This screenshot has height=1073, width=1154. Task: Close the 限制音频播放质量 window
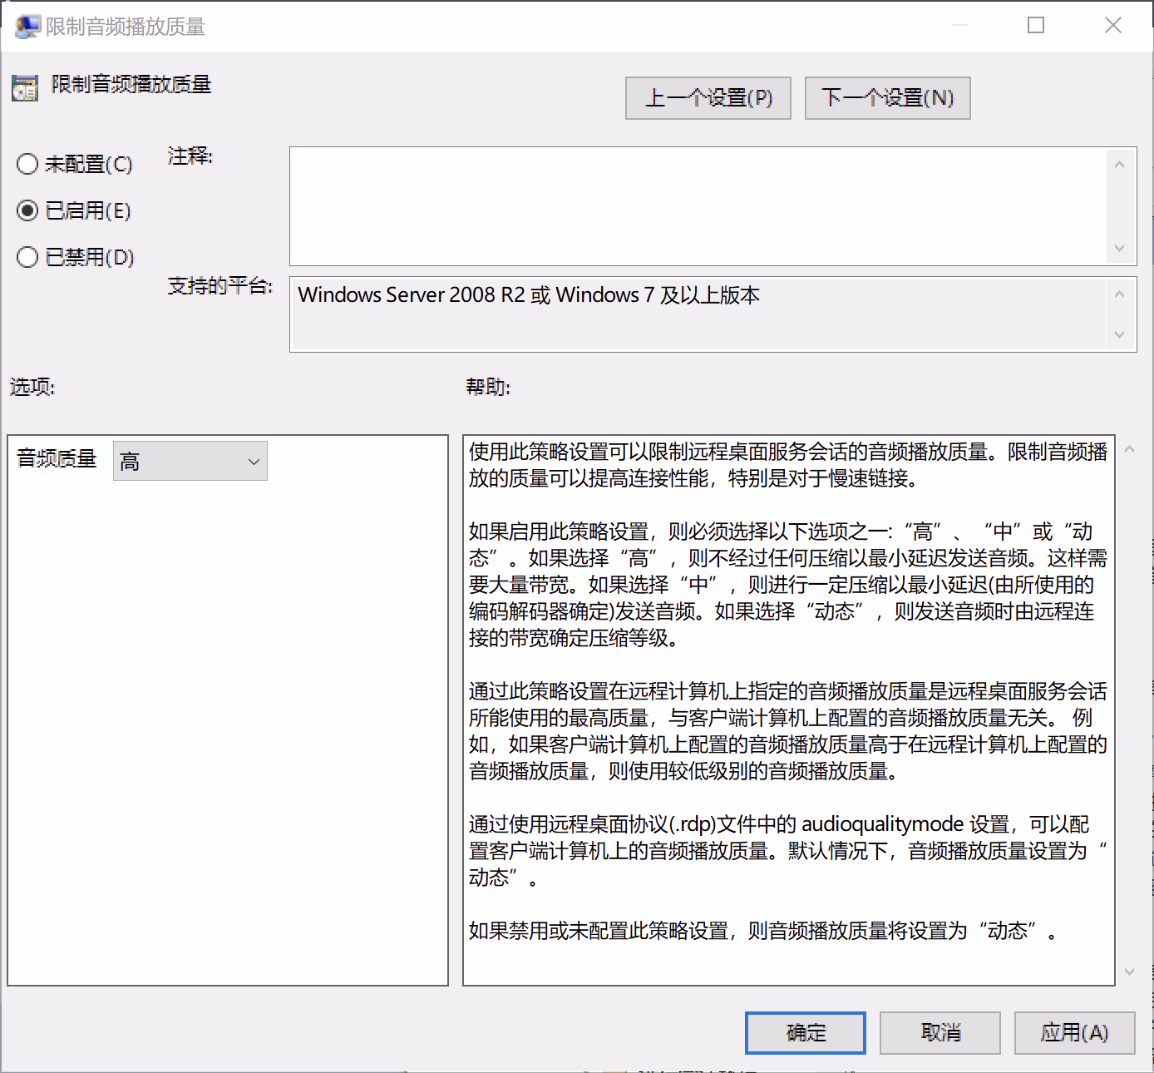click(x=1112, y=26)
